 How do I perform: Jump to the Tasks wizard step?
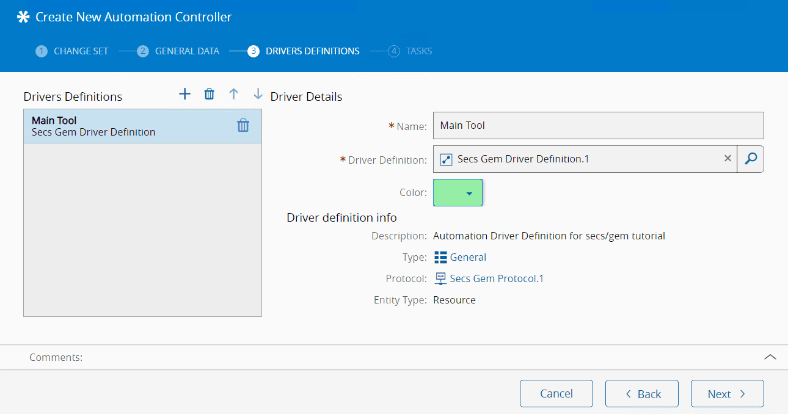coord(410,51)
